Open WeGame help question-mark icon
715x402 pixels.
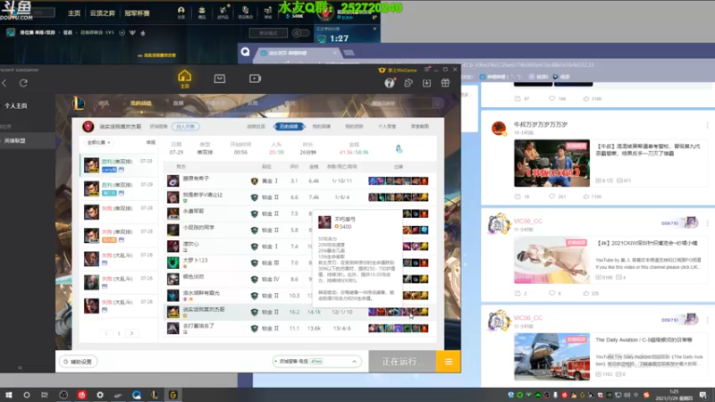pos(390,82)
